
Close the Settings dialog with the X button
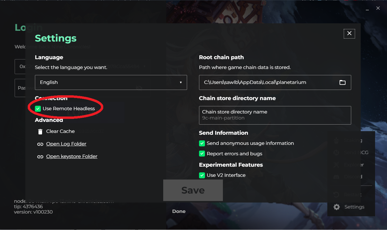pyautogui.click(x=349, y=33)
